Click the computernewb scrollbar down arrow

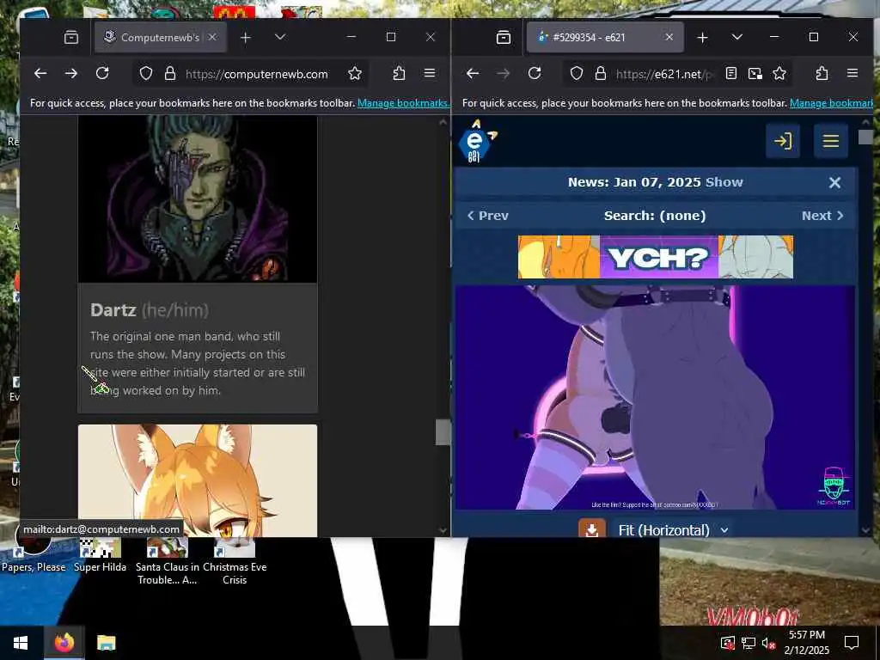(x=443, y=529)
